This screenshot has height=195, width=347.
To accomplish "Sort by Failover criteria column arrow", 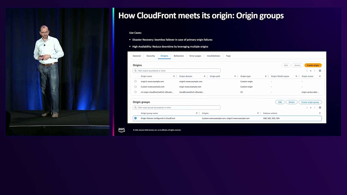I will pyautogui.click(x=320, y=113).
